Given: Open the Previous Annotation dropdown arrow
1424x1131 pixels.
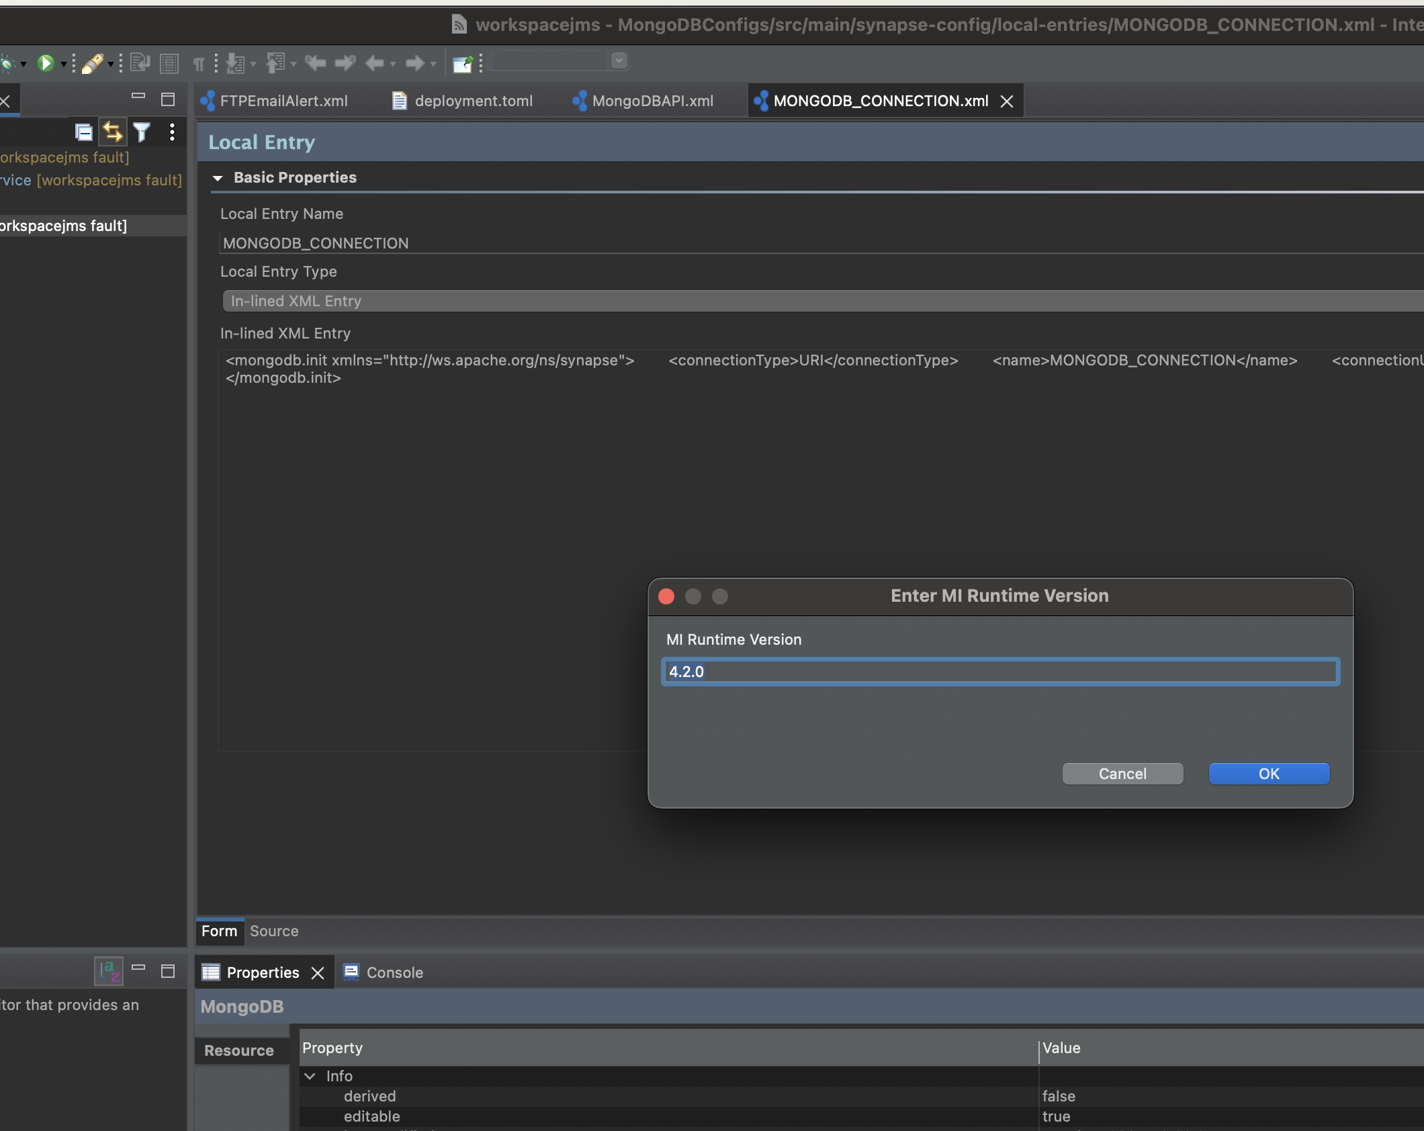Looking at the screenshot, I should click(x=294, y=64).
